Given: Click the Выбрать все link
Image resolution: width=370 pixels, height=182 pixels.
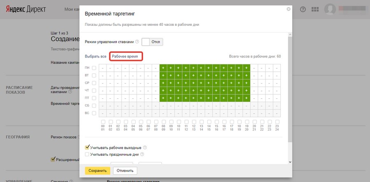Looking at the screenshot, I should (95, 56).
